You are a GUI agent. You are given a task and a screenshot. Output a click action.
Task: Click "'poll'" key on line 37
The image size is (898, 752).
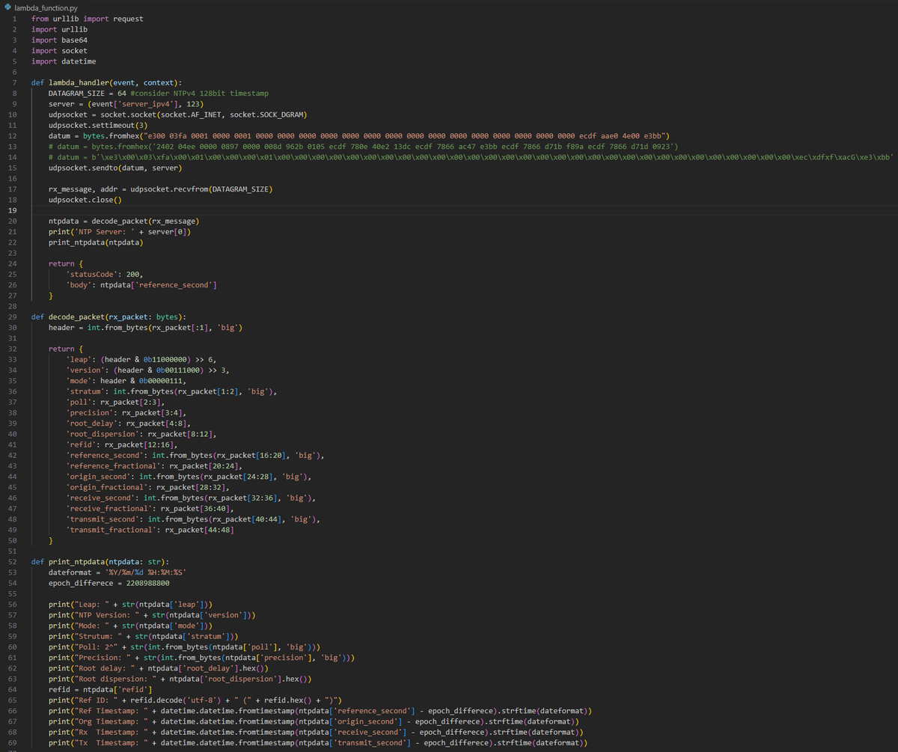tap(79, 402)
